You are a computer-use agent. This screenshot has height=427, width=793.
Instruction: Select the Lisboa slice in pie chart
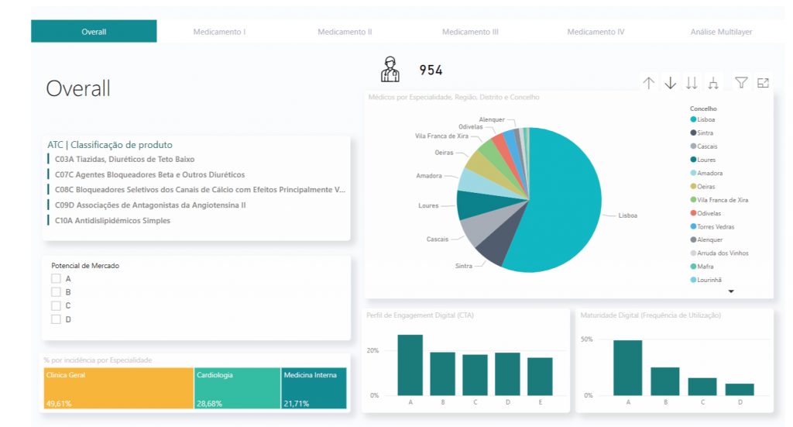(558, 201)
